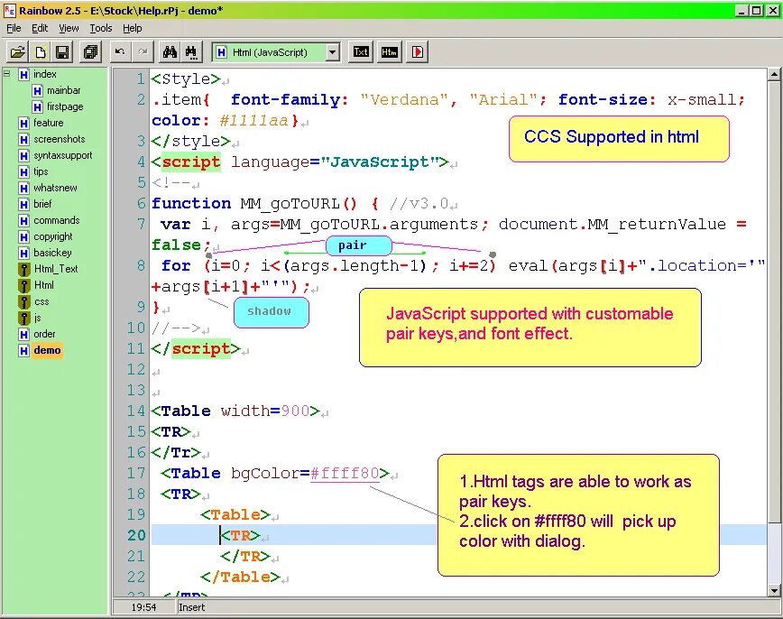Click the H icon beside commands

click(23, 220)
